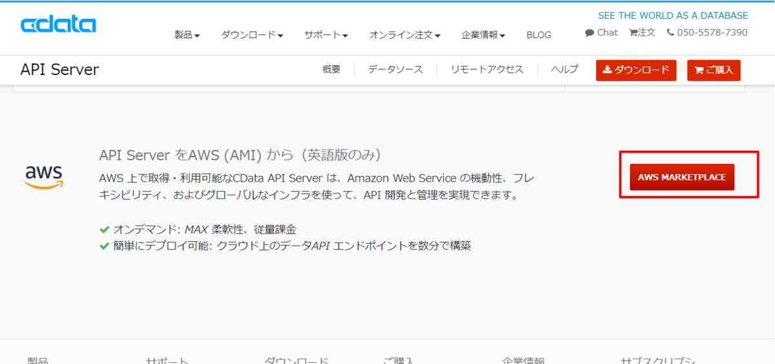Image resolution: width=775 pixels, height=364 pixels.
Task: Switch to the 概要 tab
Action: (331, 70)
